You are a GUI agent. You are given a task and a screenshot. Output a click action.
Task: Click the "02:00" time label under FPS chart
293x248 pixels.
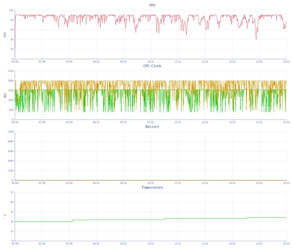(x=42, y=62)
